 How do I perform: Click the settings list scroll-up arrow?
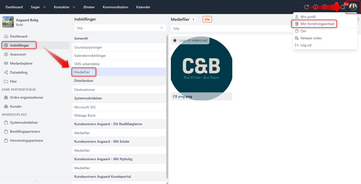coord(167,35)
